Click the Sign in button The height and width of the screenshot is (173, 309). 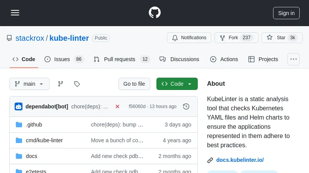(286, 13)
